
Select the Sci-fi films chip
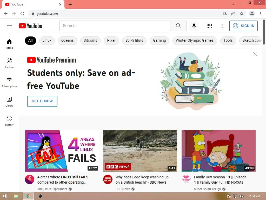point(134,40)
